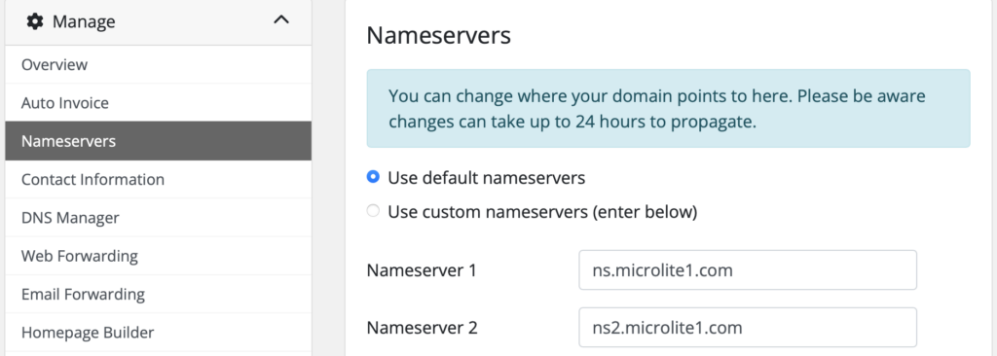
Task: Open the Homepage Builder page
Action: coord(159,333)
